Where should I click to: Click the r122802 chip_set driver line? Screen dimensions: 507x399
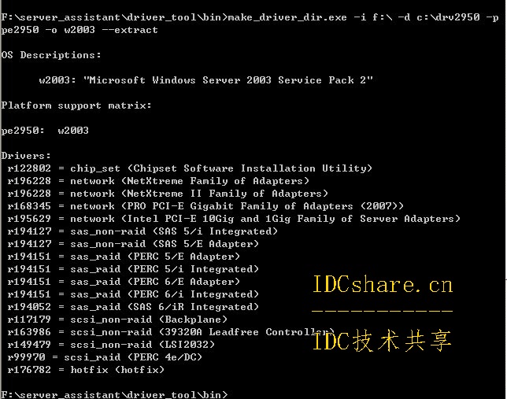tap(190, 168)
